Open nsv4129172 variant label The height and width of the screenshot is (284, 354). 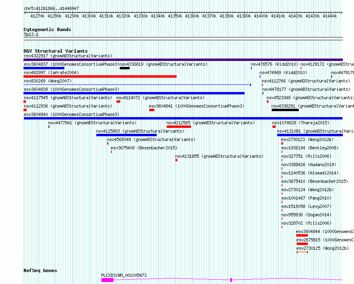pos(327,64)
